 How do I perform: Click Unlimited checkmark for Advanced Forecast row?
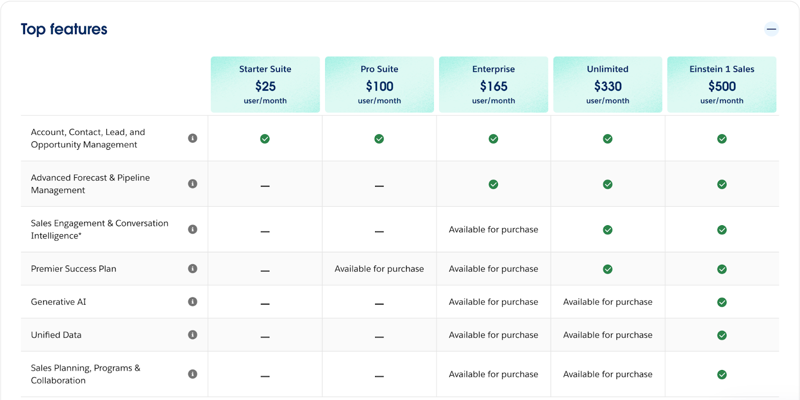607,184
